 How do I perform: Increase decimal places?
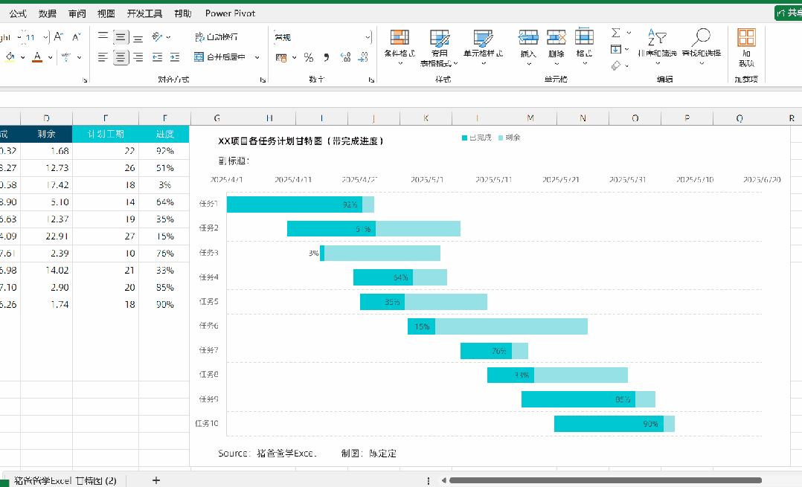pos(345,57)
